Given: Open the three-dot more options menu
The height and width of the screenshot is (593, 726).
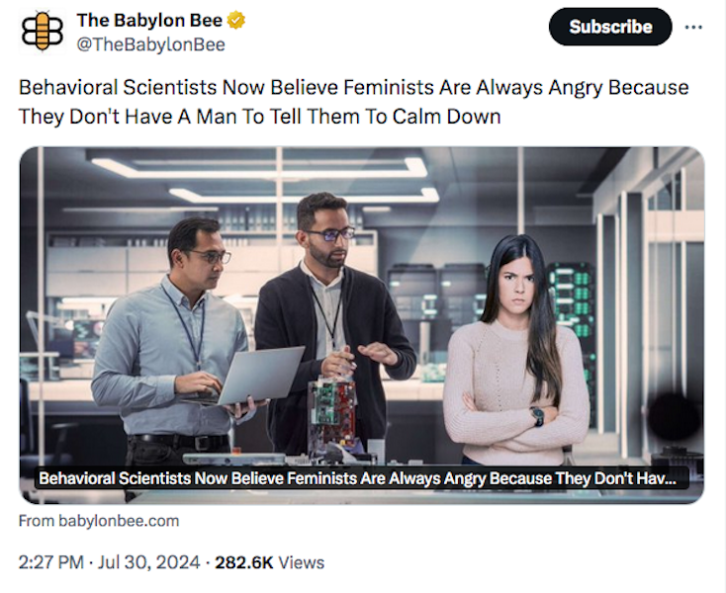Looking at the screenshot, I should (693, 28).
